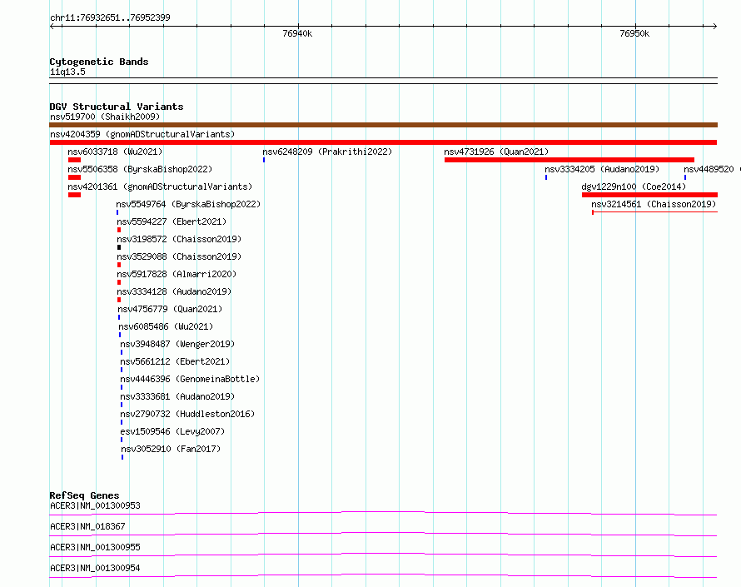Click dgv1229n100 (Coe2014) label
Screen dimensions: 741x587
click(x=634, y=187)
